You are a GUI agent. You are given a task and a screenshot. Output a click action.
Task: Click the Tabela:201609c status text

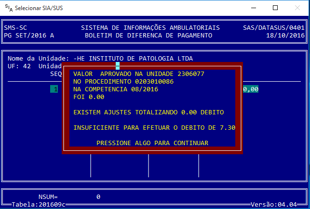click(x=39, y=205)
